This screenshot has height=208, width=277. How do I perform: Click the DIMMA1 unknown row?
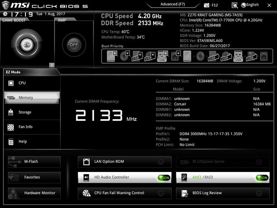click(x=213, y=98)
